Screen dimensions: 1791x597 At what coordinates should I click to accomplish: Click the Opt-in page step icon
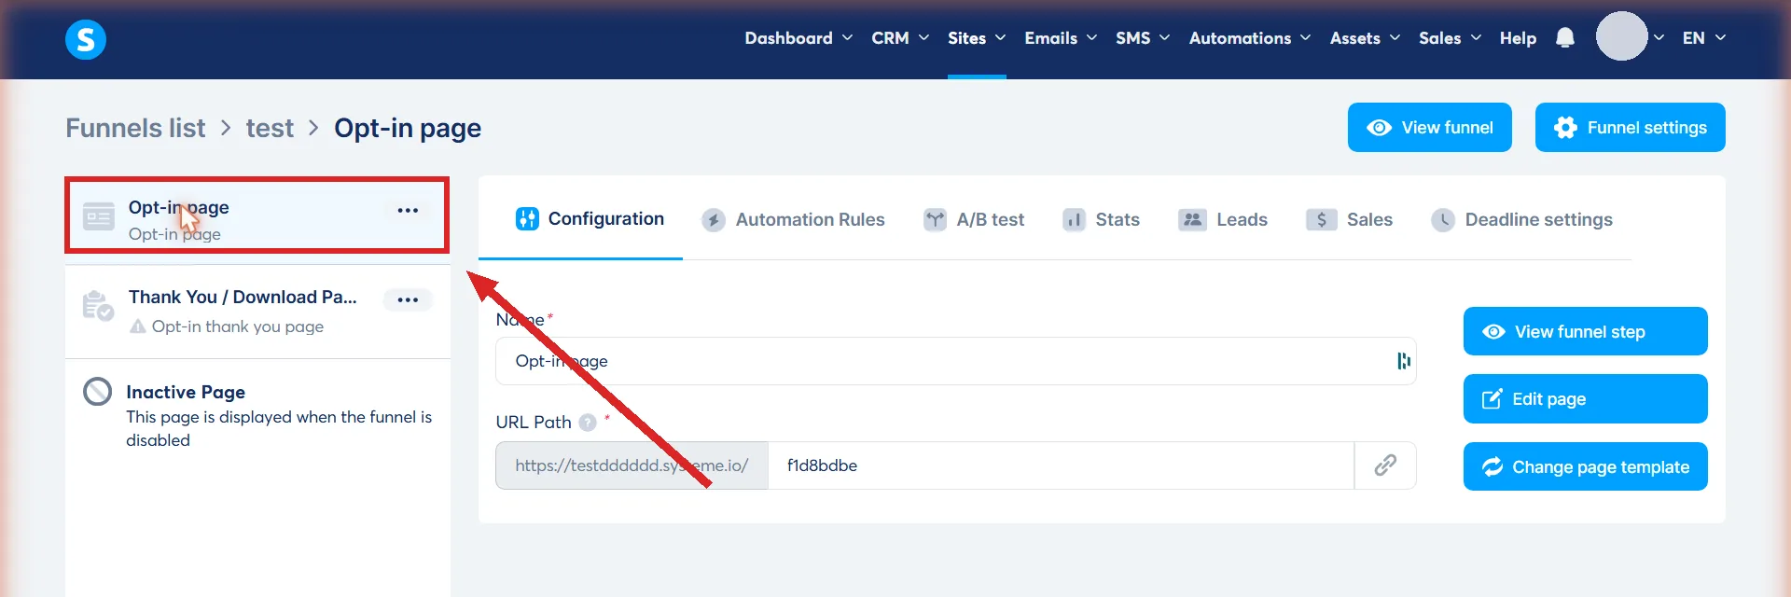click(99, 217)
